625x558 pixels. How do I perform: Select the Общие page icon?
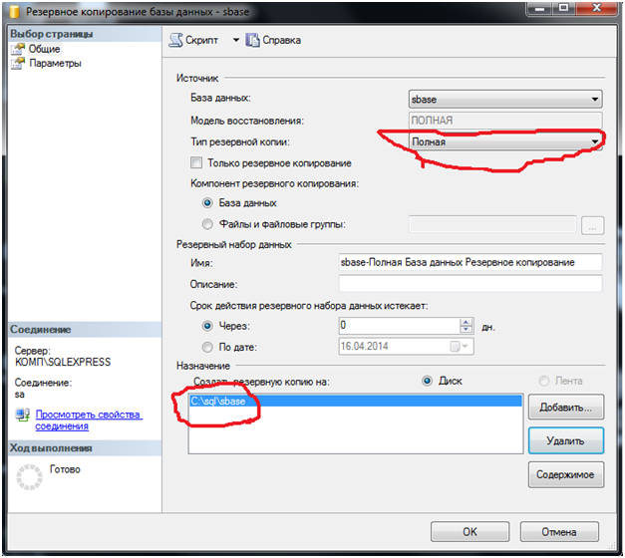[x=18, y=49]
